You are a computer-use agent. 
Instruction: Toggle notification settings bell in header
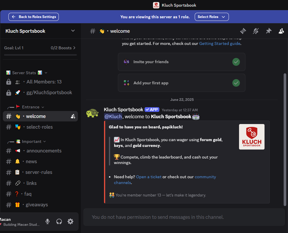click(x=256, y=31)
